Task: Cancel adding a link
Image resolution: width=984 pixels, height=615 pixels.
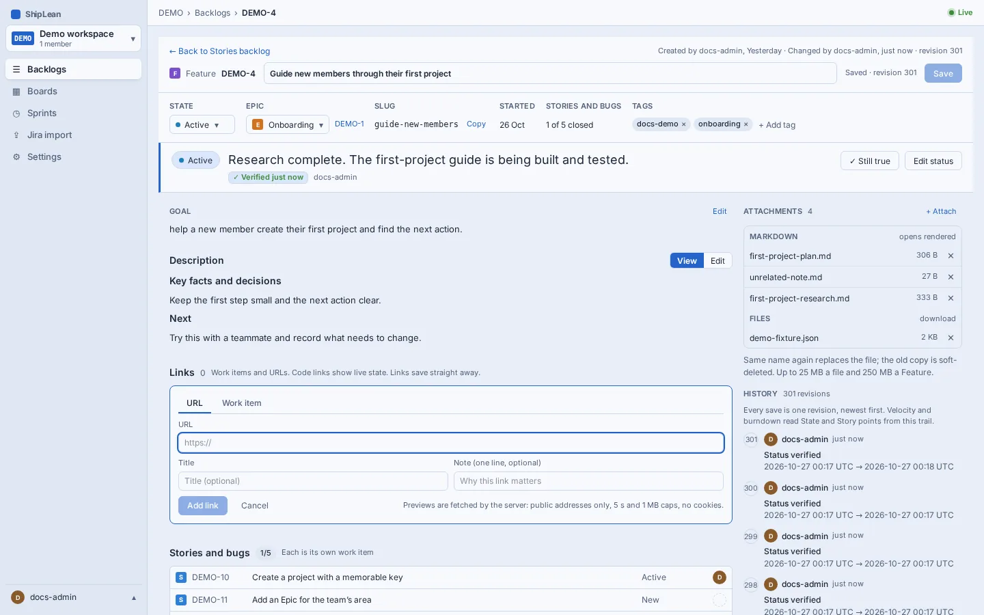Action: pos(255,506)
